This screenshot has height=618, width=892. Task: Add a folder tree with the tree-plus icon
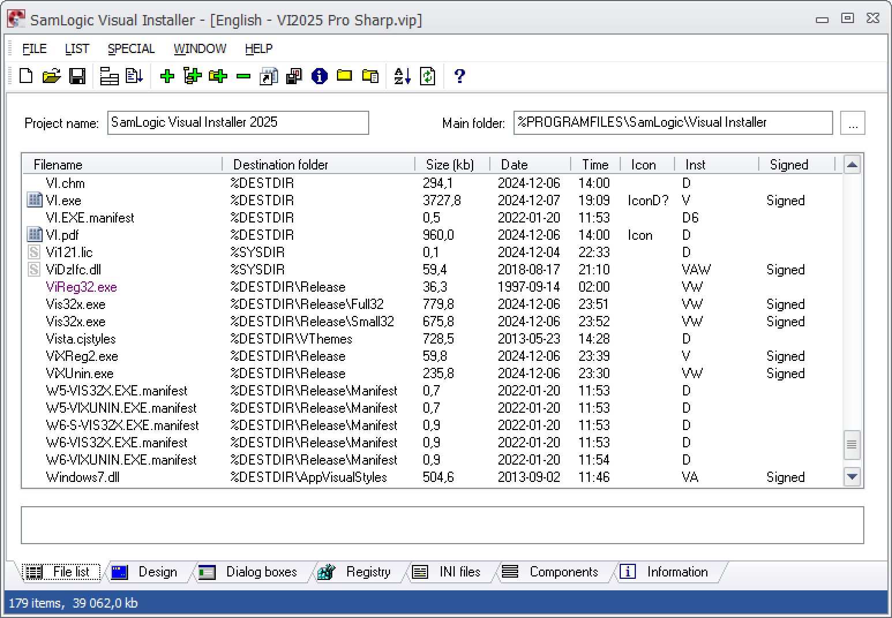point(192,76)
